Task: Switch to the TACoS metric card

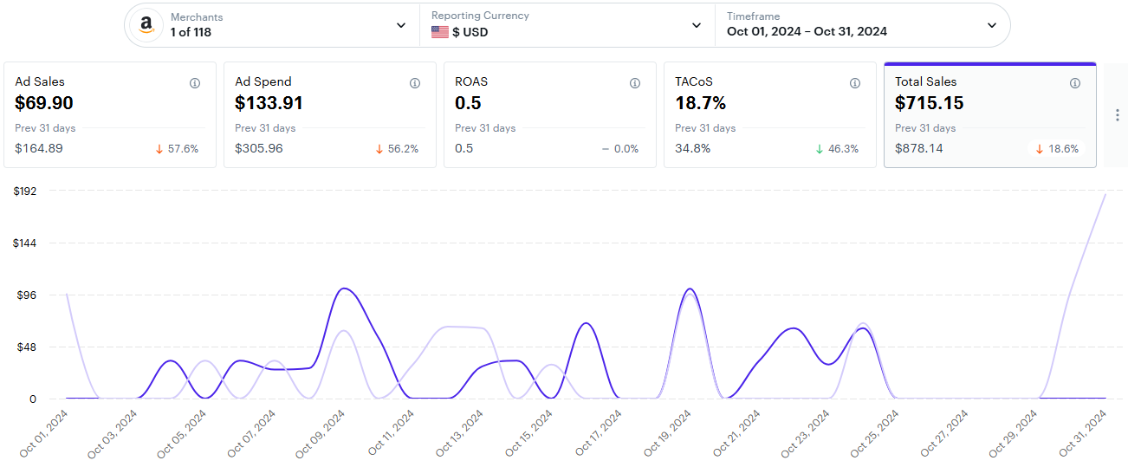Action: [x=770, y=114]
